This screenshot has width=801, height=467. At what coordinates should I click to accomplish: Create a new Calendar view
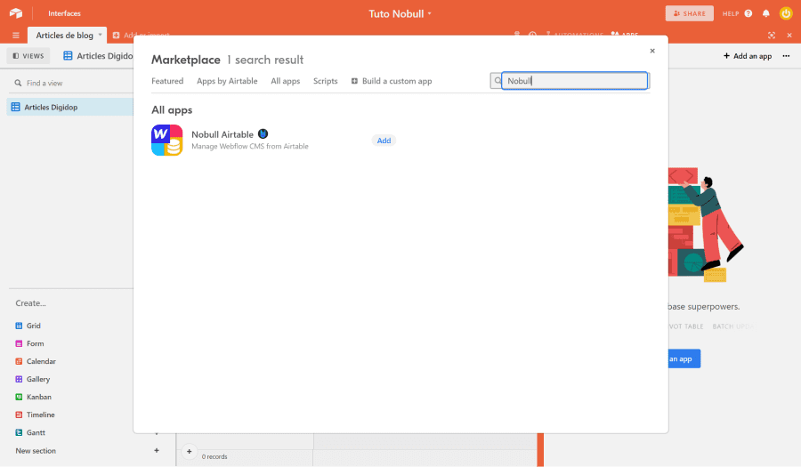click(41, 361)
